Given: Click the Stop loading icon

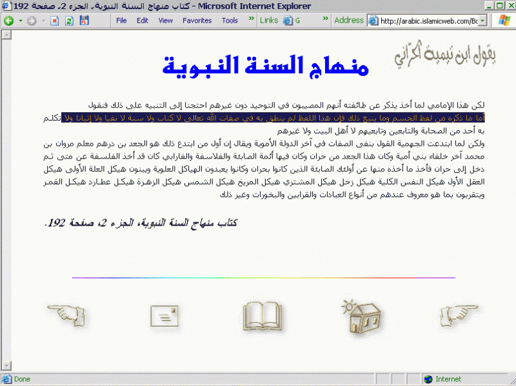Looking at the screenshot, I should [55, 21].
